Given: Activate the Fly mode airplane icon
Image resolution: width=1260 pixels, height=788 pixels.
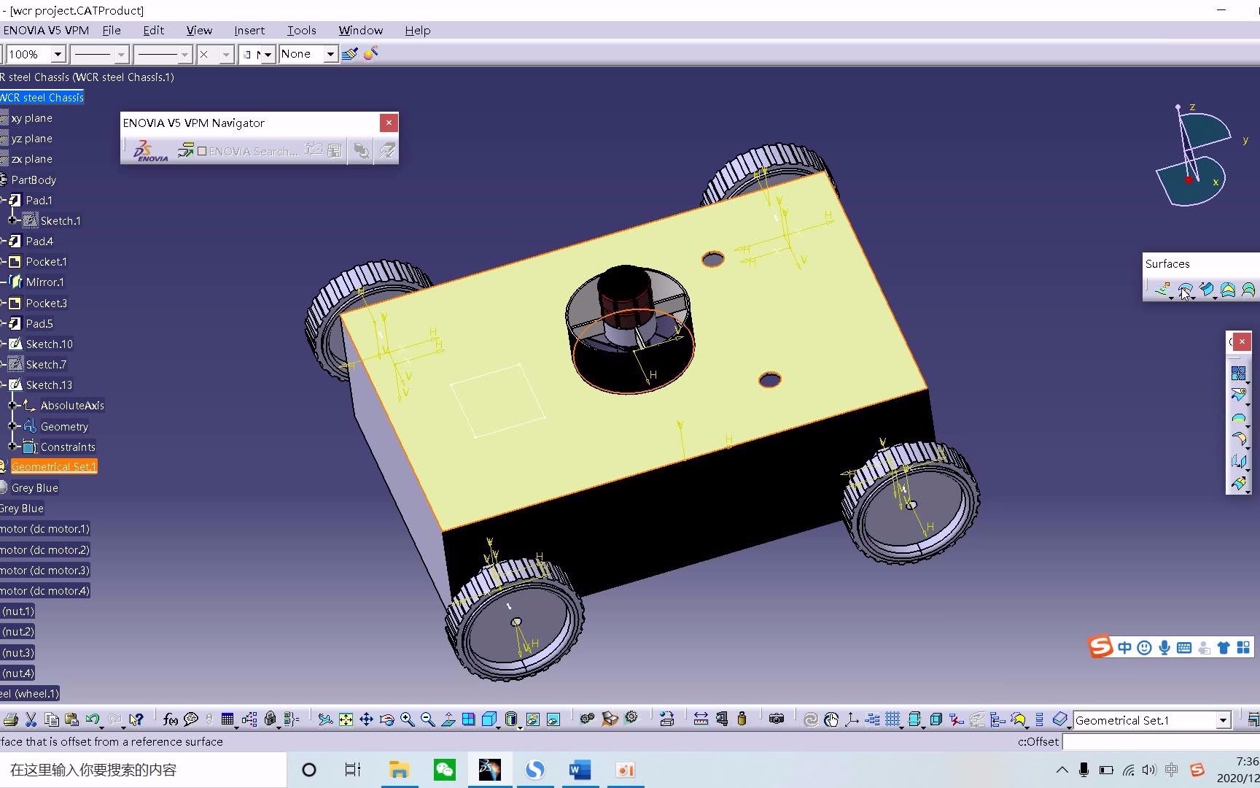Looking at the screenshot, I should point(325,719).
